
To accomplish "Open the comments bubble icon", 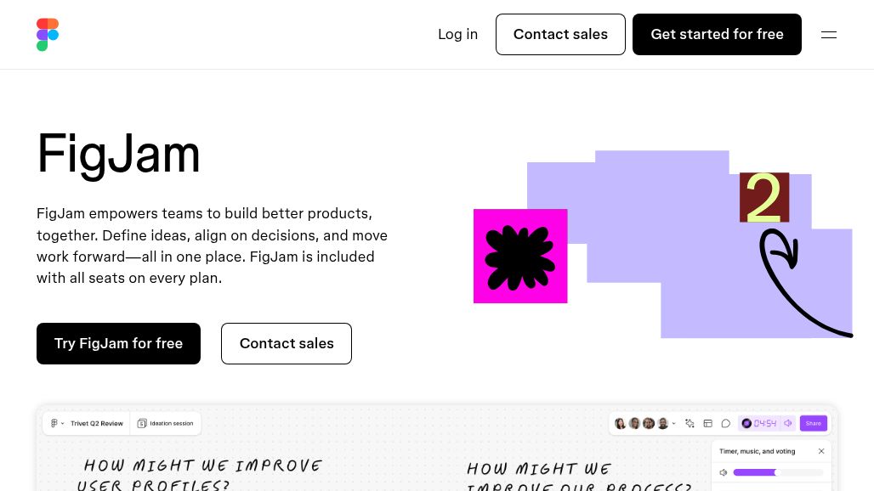I will point(726,423).
